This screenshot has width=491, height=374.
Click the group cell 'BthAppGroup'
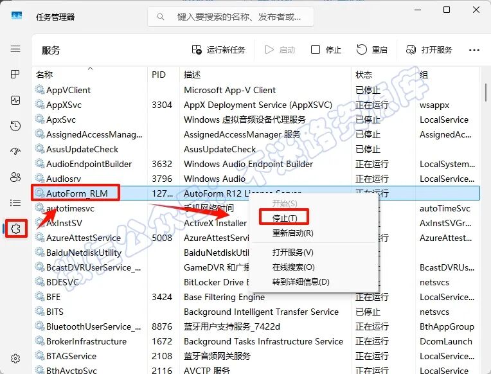pos(447,326)
